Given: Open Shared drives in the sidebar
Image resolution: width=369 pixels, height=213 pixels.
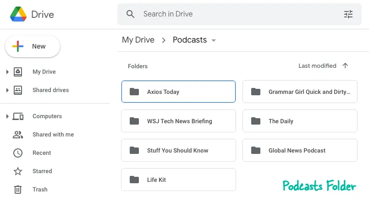Looking at the screenshot, I should (x=50, y=90).
